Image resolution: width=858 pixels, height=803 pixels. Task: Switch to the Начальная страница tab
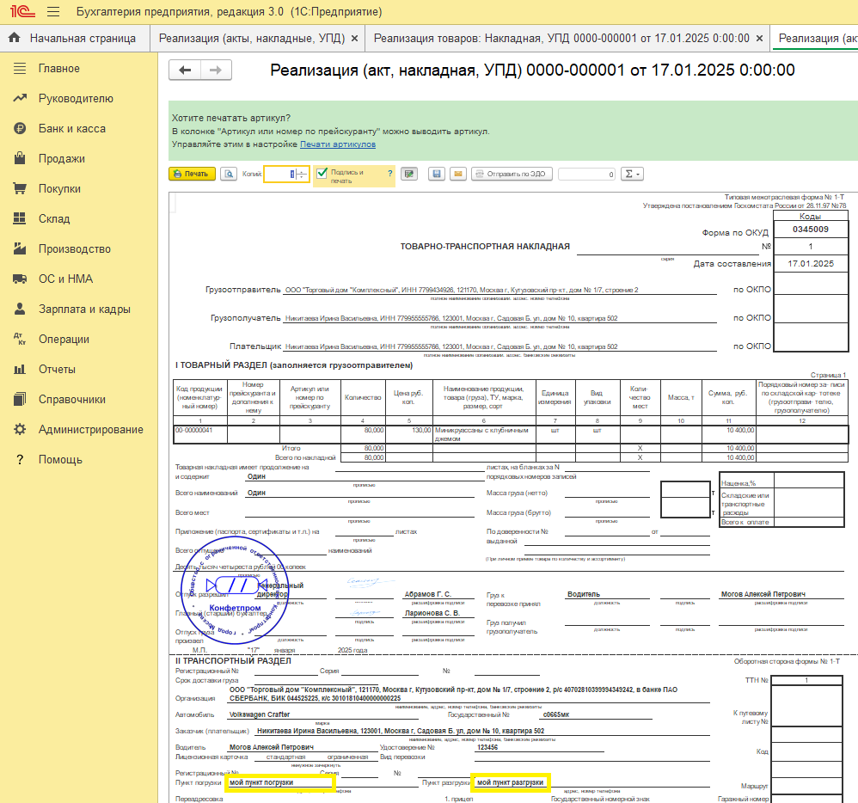pos(75,39)
